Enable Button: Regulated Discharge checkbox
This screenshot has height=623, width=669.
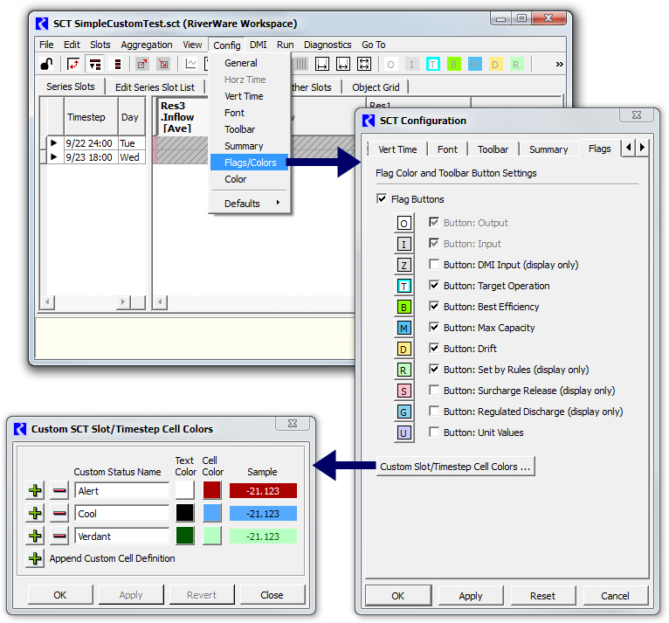point(434,412)
